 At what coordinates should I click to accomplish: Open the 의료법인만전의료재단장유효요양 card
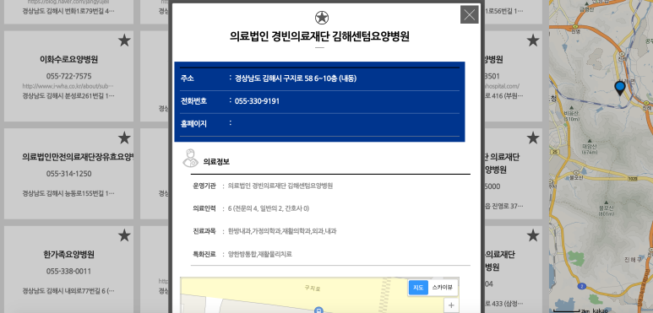coord(68,174)
